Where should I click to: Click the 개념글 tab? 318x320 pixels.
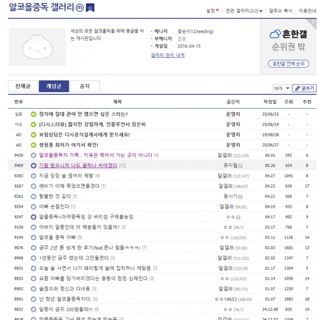[54, 86]
